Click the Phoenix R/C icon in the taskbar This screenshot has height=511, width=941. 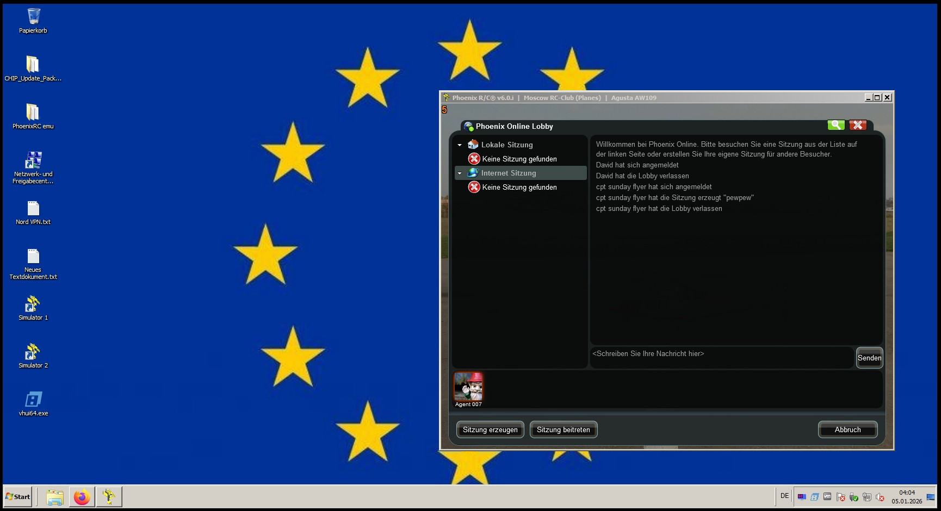[x=108, y=496]
